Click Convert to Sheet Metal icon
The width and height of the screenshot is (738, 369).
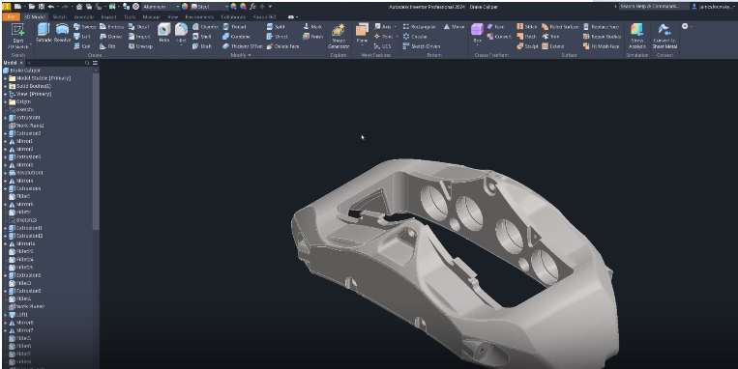click(664, 36)
